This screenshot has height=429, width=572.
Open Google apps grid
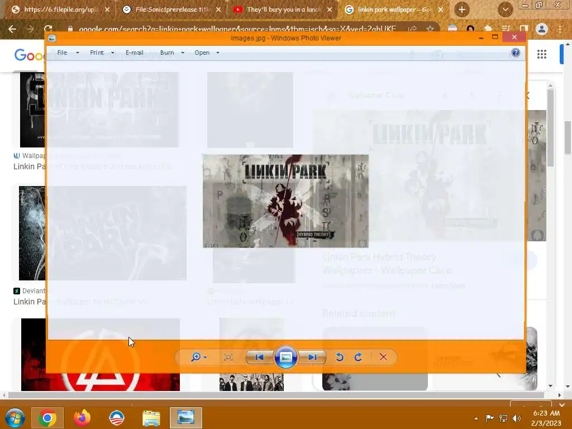click(542, 54)
